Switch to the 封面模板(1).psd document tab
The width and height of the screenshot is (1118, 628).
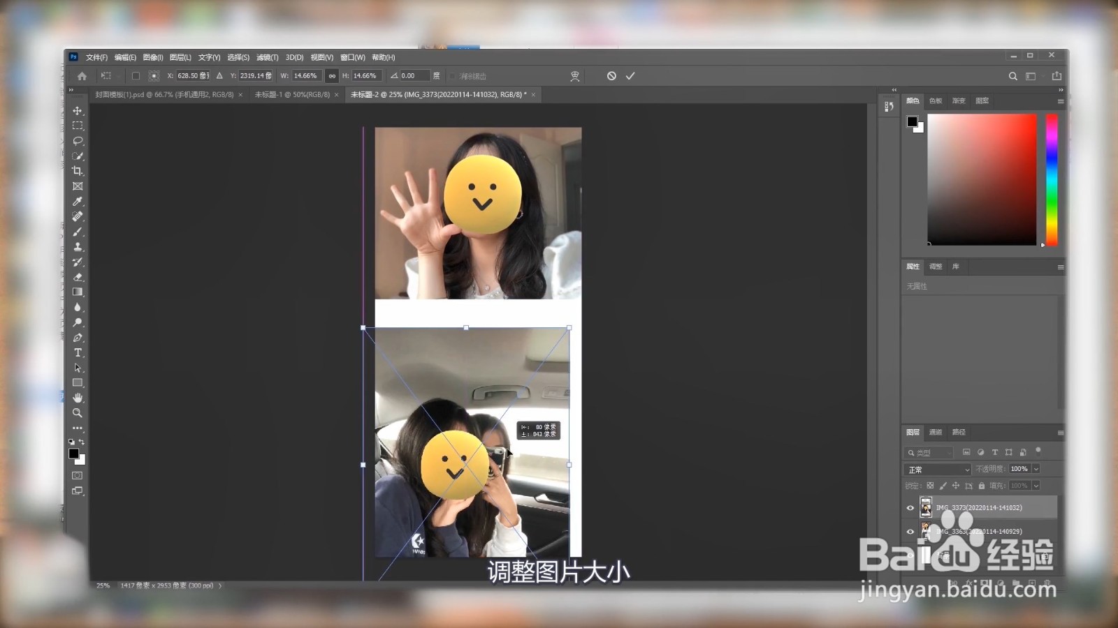point(161,94)
